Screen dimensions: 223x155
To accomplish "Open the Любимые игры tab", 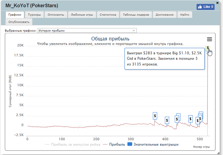I will [x=82, y=15].
